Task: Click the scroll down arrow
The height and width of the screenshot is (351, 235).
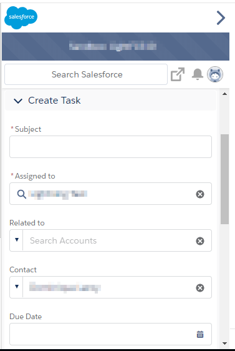Action: coord(225,343)
